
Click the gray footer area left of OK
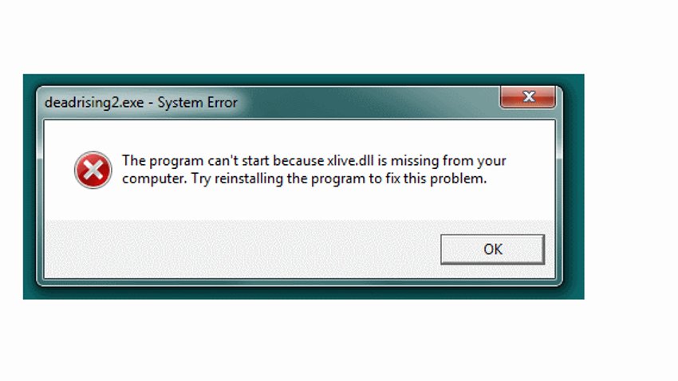click(242, 249)
